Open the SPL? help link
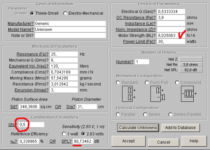 [67, 141]
